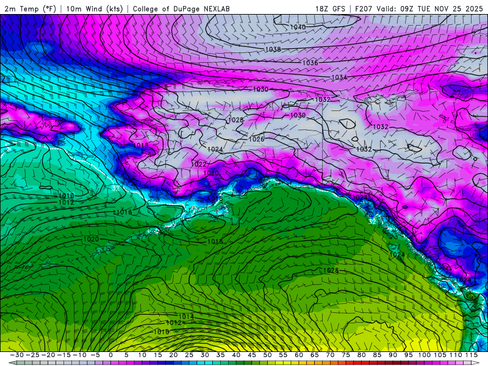Click the -30 value on the temperature legend
The width and height of the screenshot is (488, 366).
[17, 355]
